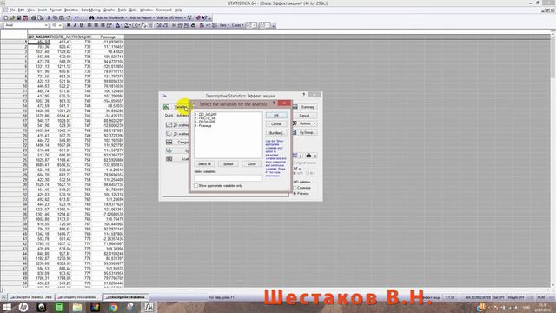Open STATISTICA taskbar icon

149,307
